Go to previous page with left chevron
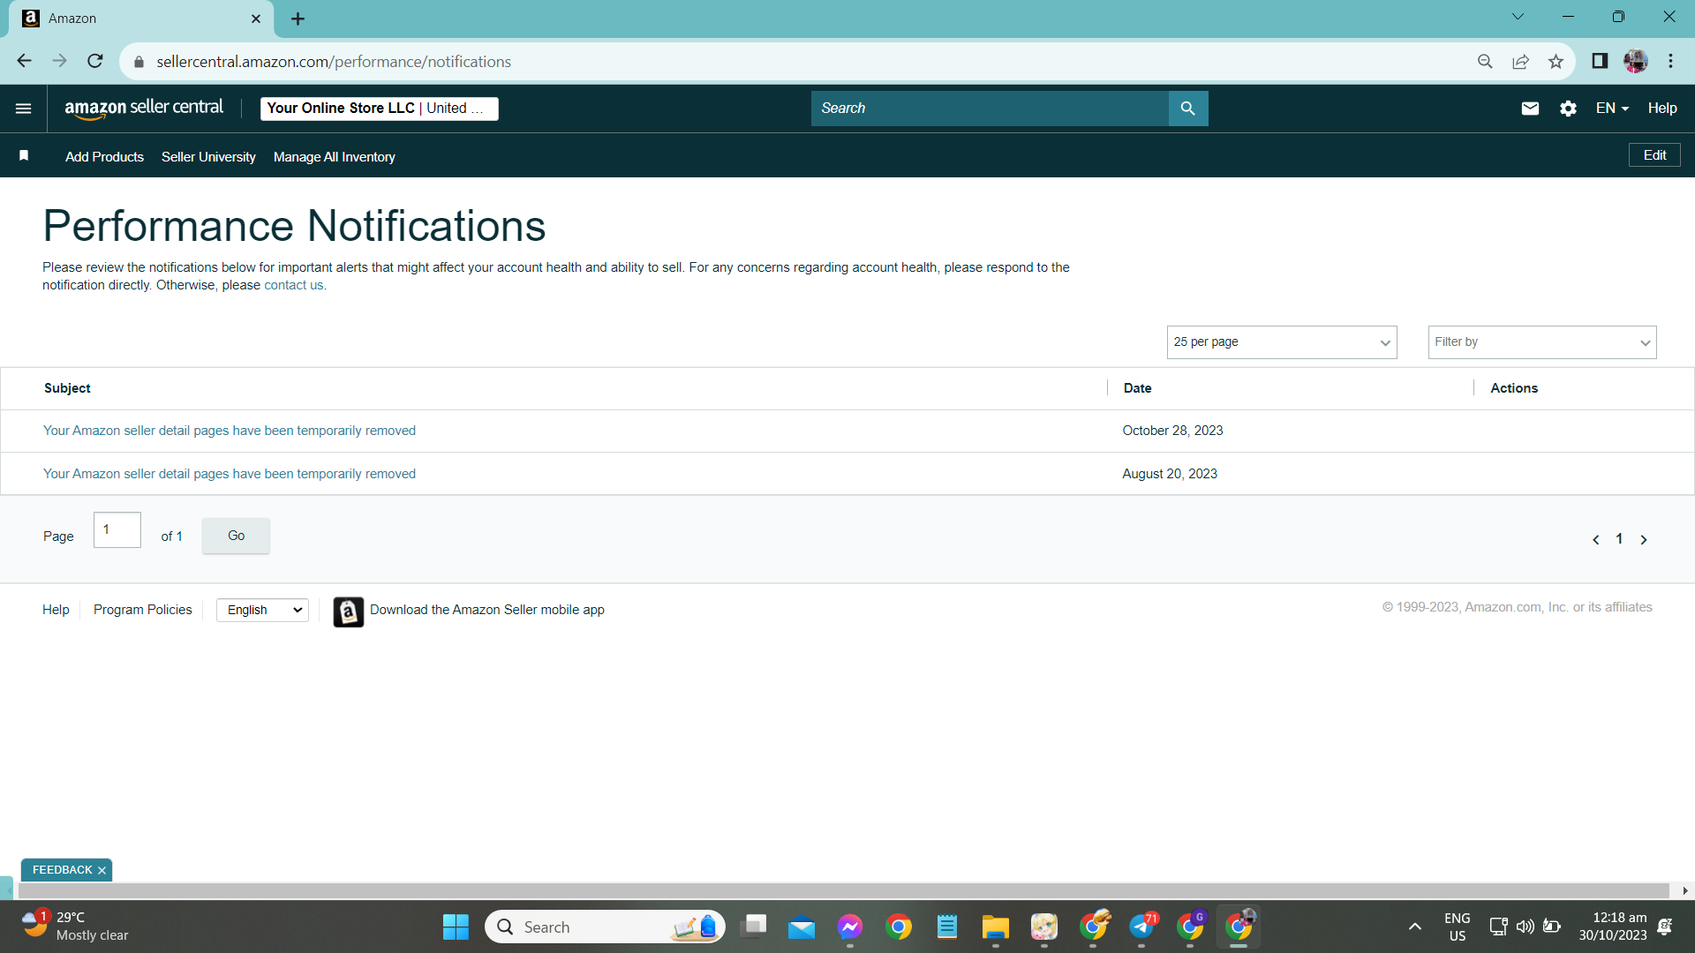The image size is (1695, 953). coord(1596,540)
